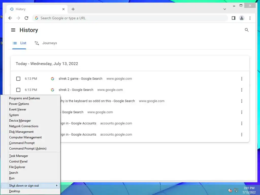260x195 pixels.
Task: Open a new tab with the plus button
Action: click(73, 9)
